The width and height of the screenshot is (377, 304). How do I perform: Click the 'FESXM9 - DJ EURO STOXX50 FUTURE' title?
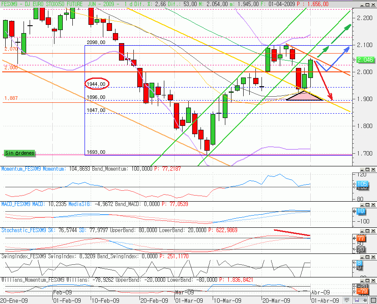coord(42,4)
